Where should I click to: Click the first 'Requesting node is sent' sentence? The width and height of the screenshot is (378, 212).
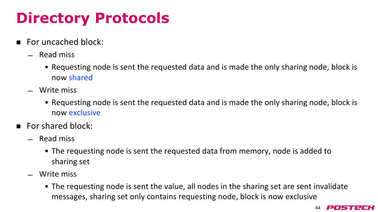coord(204,72)
